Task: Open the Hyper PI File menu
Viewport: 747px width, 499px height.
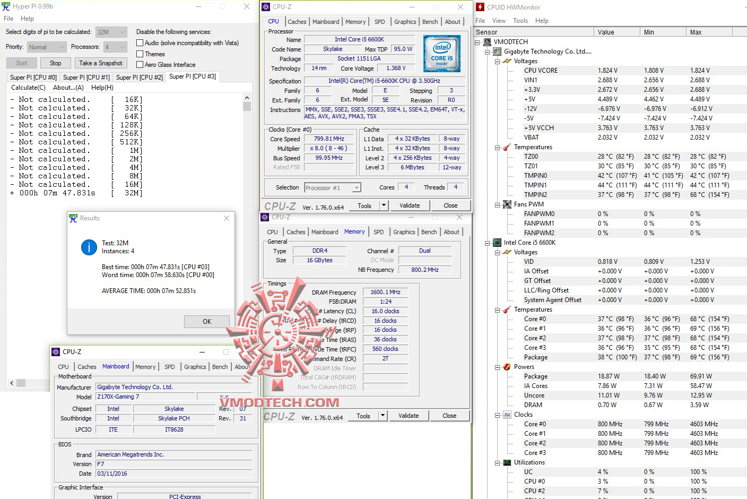Action: coord(8,19)
